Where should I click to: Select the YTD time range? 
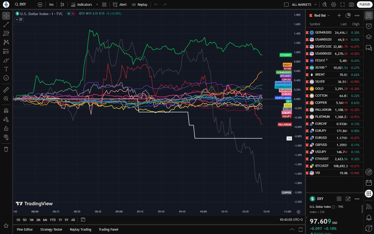pyautogui.click(x=53, y=220)
